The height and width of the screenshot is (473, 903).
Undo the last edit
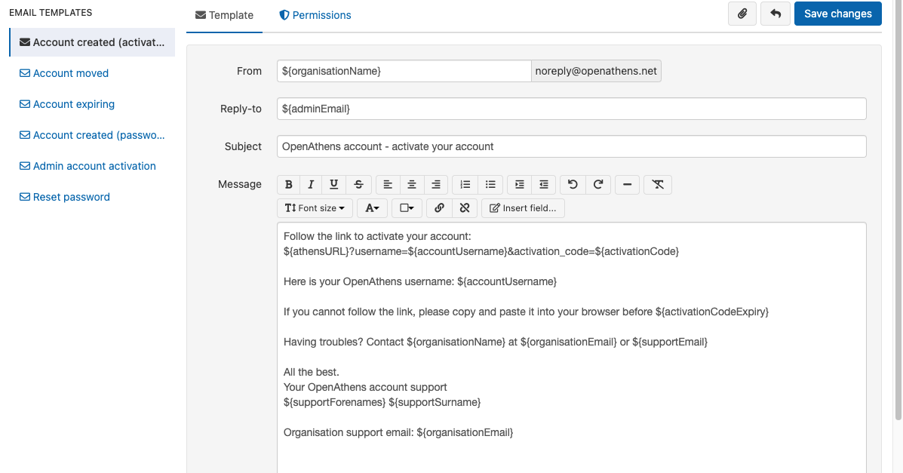(572, 184)
